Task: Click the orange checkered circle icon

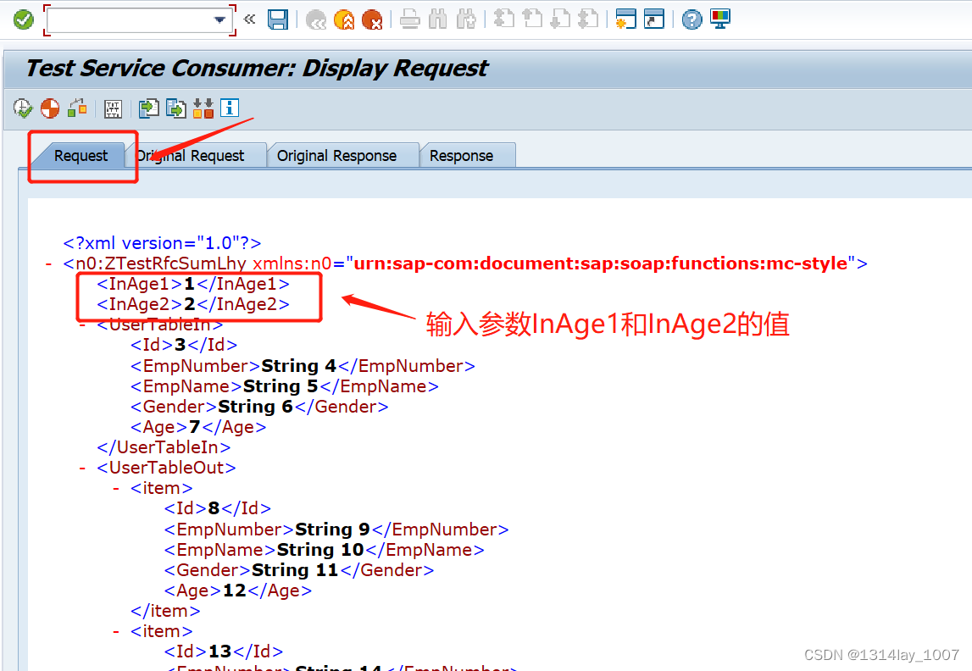Action: pyautogui.click(x=50, y=108)
